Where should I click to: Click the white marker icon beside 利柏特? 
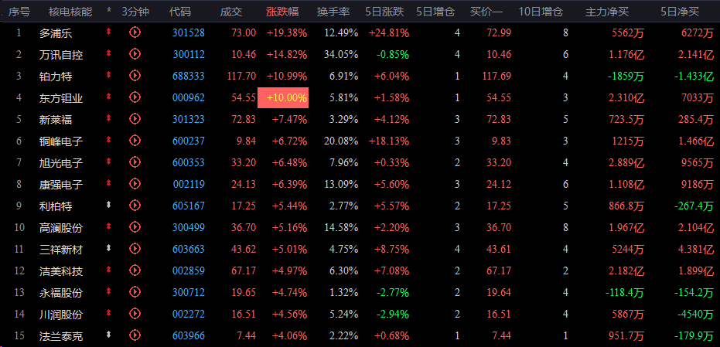(x=109, y=205)
